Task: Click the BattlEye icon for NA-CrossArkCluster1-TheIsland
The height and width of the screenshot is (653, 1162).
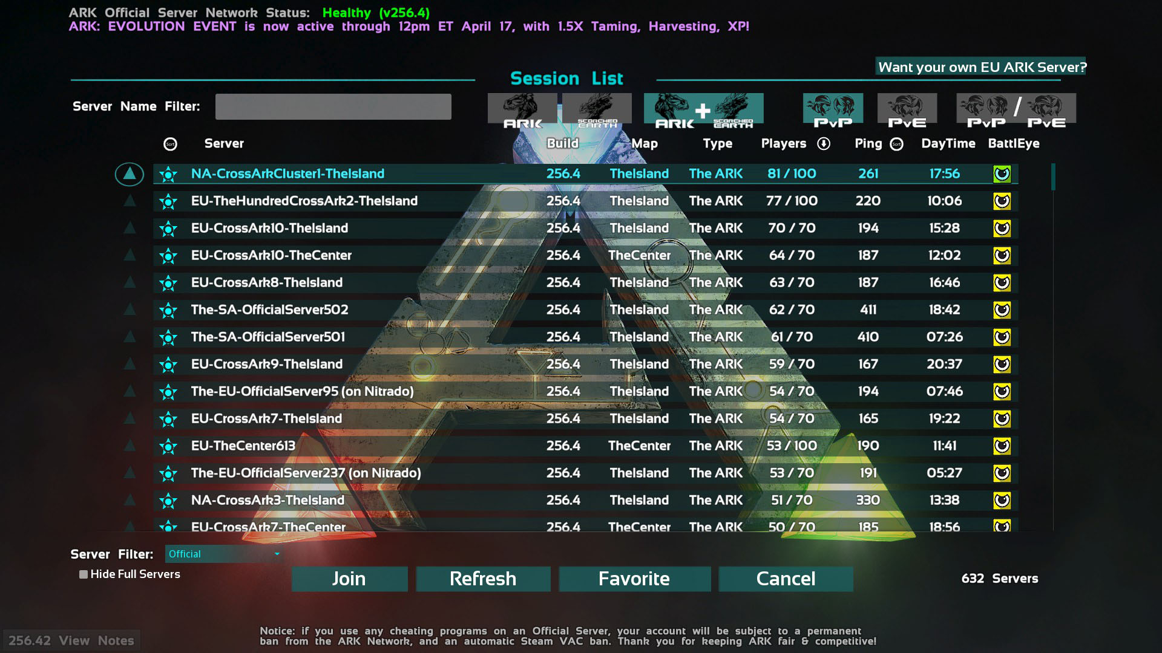Action: (1002, 174)
